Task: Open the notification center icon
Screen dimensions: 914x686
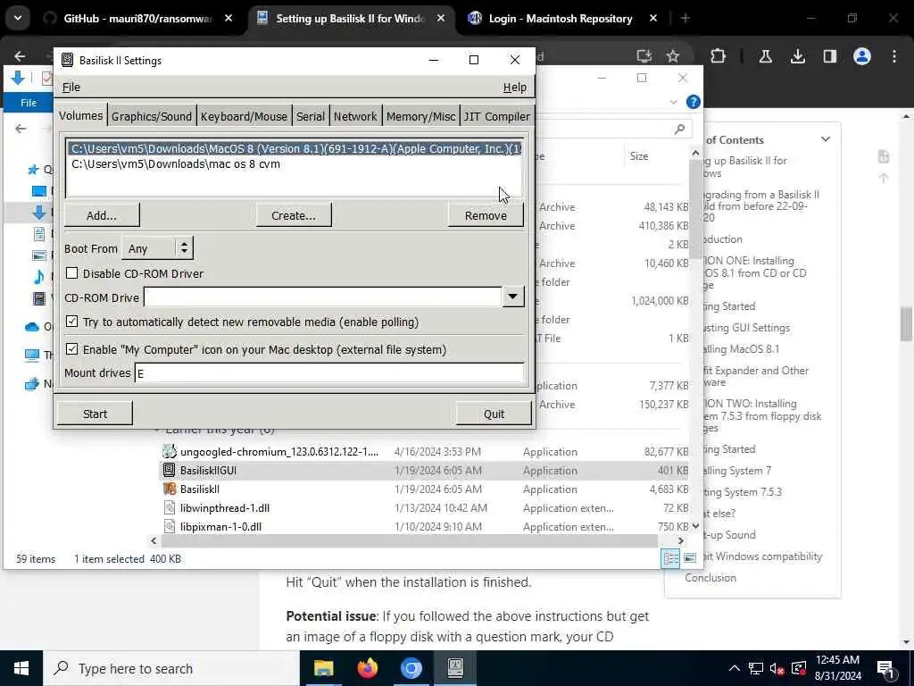Action: (x=885, y=669)
